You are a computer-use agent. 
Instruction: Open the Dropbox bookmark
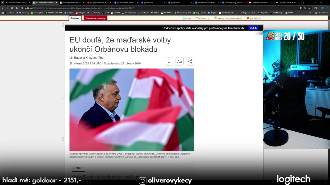coord(212,13)
